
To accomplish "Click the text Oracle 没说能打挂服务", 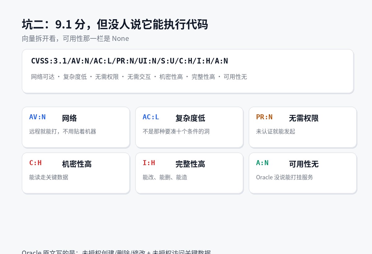I will click(x=285, y=177).
